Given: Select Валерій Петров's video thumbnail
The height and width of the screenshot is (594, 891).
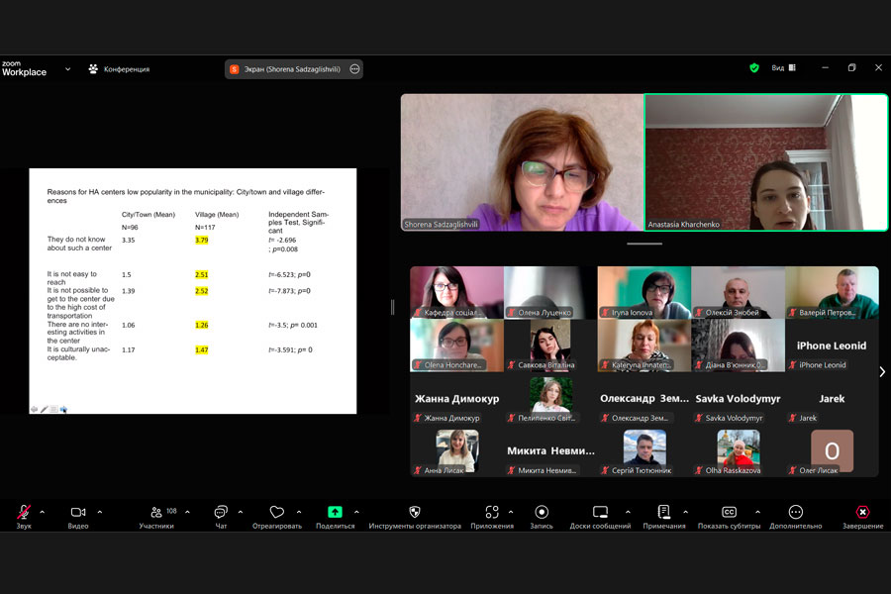Looking at the screenshot, I should pos(832,292).
